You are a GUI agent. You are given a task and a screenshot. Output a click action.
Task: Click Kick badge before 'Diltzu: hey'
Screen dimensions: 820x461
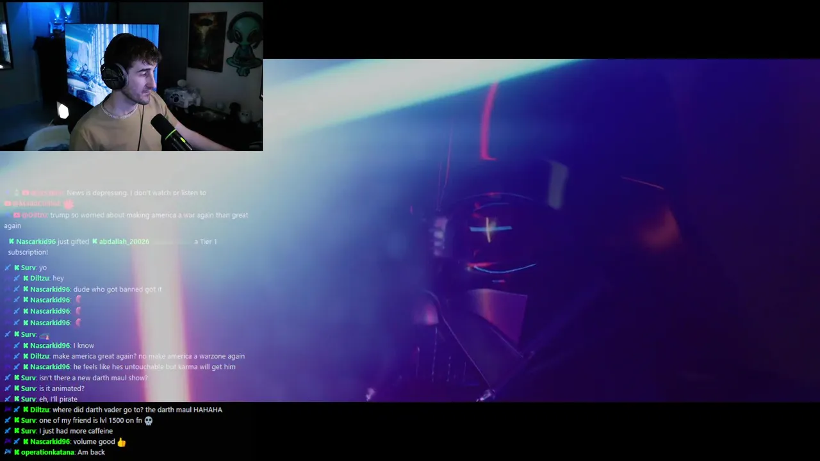pos(26,279)
